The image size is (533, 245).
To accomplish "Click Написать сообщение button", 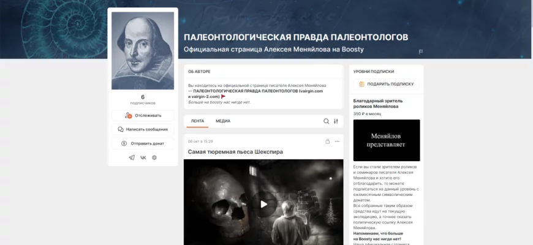I will point(143,129).
